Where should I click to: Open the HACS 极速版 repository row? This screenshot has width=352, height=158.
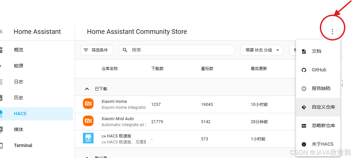[185, 139]
